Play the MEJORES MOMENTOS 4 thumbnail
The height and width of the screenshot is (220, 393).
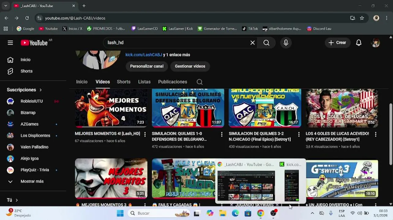click(x=111, y=108)
